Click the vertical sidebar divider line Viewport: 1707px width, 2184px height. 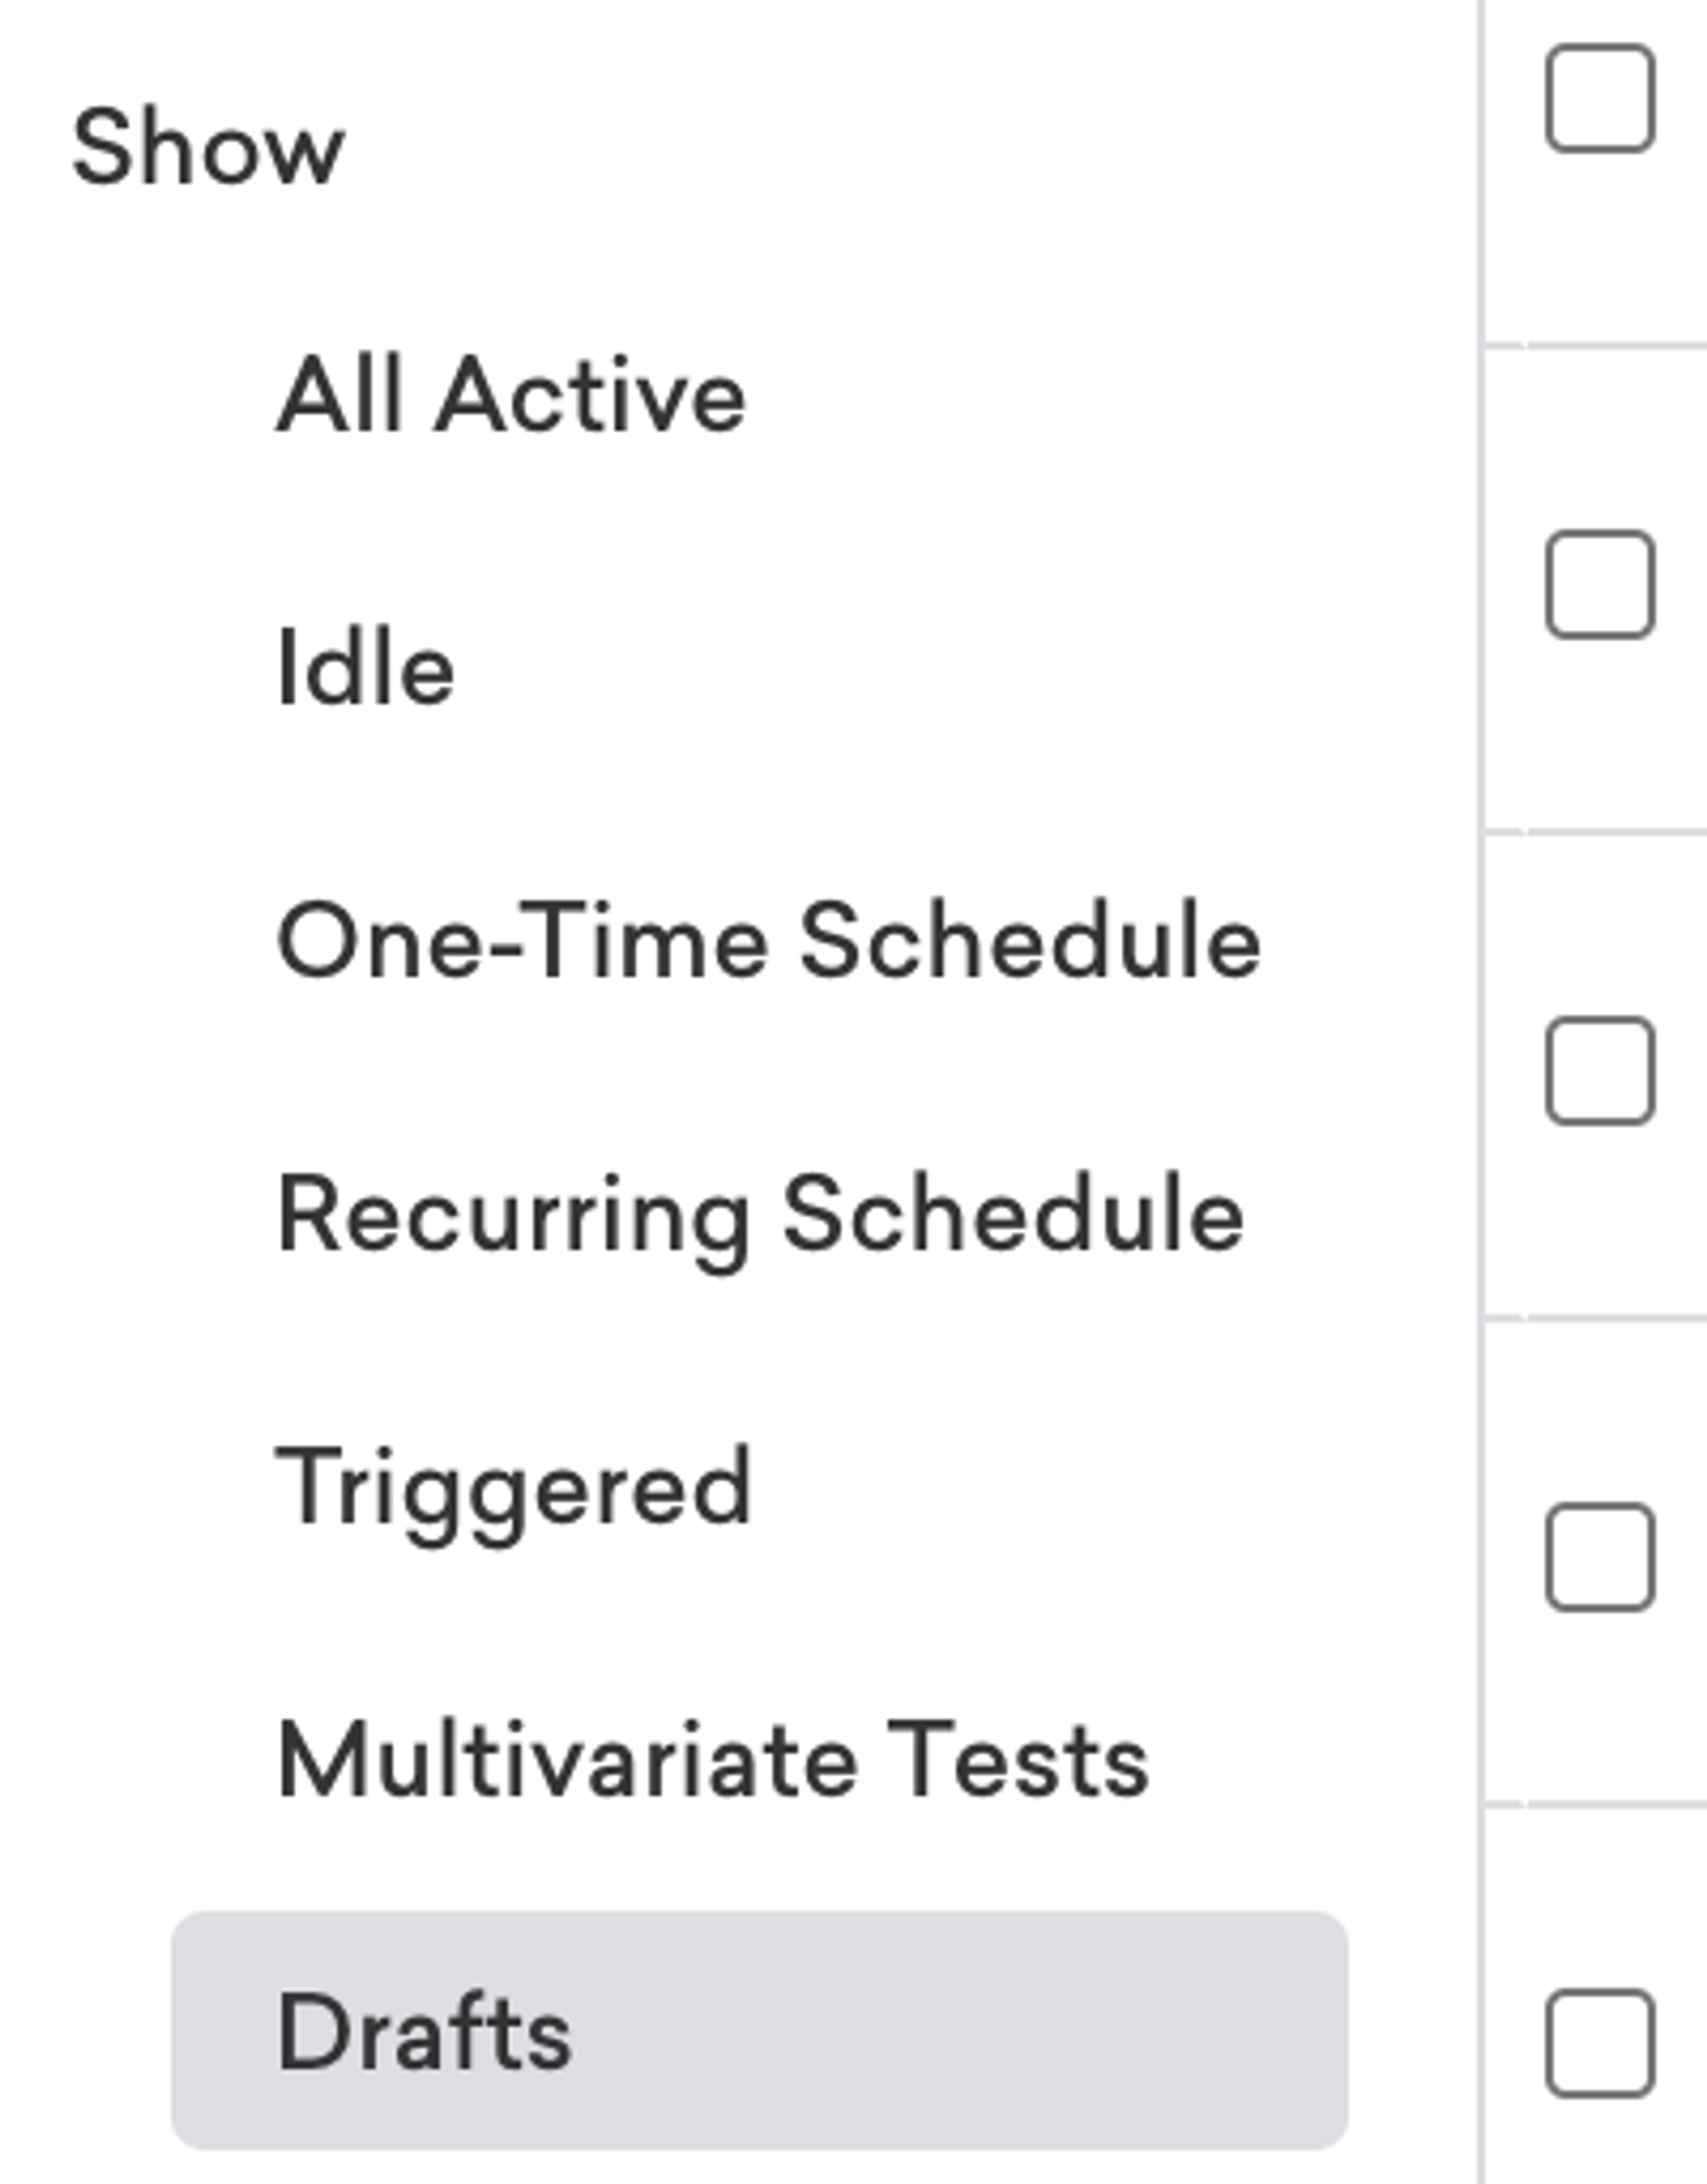(1481, 1092)
